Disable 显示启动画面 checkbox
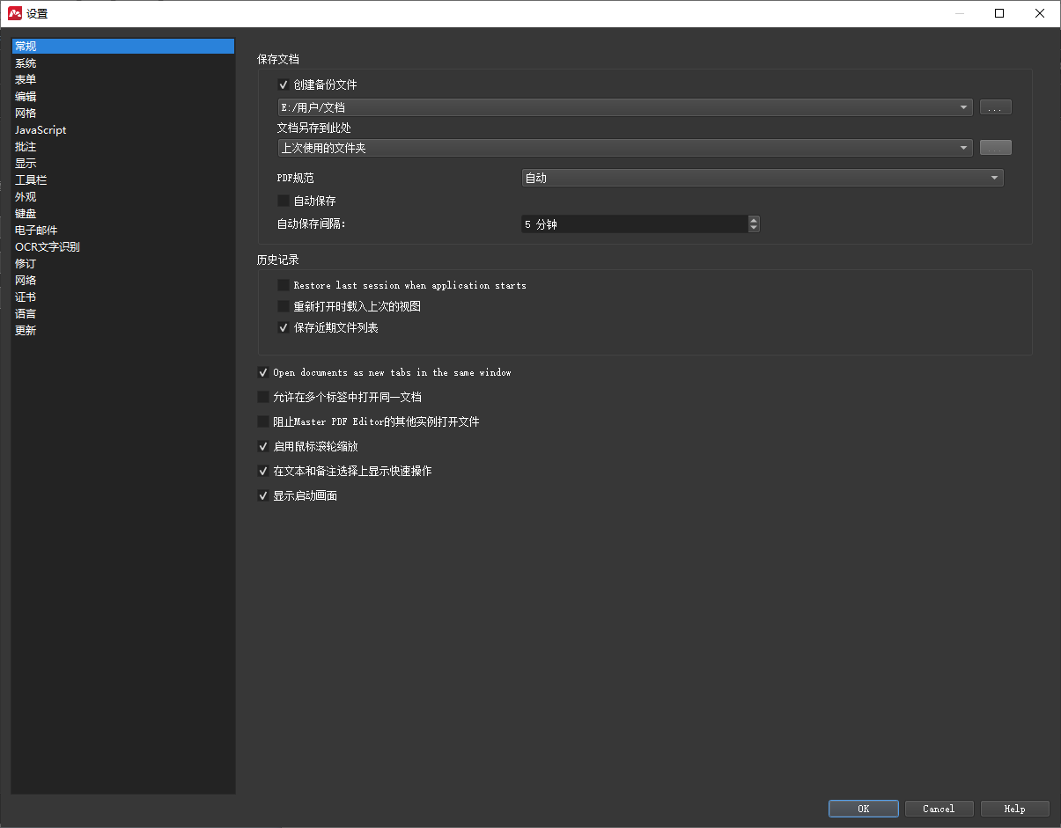The image size is (1061, 828). click(263, 495)
